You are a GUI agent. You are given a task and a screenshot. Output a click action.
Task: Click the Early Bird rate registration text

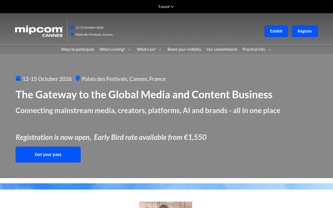tap(111, 137)
